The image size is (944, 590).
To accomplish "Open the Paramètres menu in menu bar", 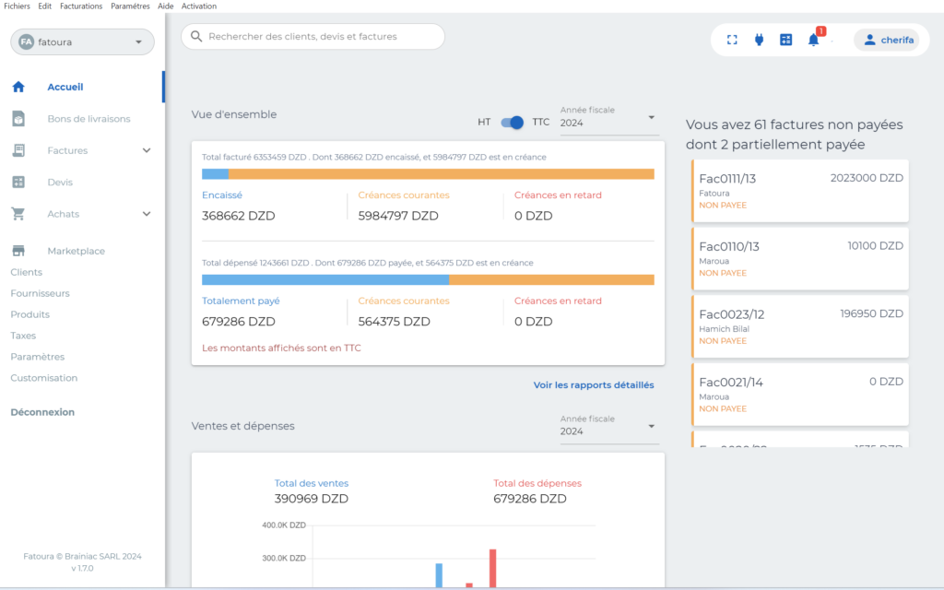I will pyautogui.click(x=130, y=6).
